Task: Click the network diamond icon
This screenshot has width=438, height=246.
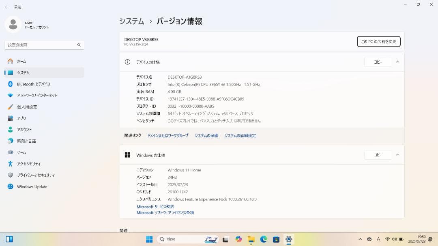Action: click(x=10, y=96)
